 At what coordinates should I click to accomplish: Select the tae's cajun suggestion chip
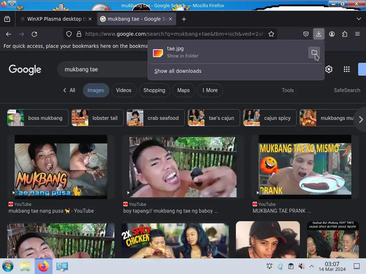tap(214, 118)
